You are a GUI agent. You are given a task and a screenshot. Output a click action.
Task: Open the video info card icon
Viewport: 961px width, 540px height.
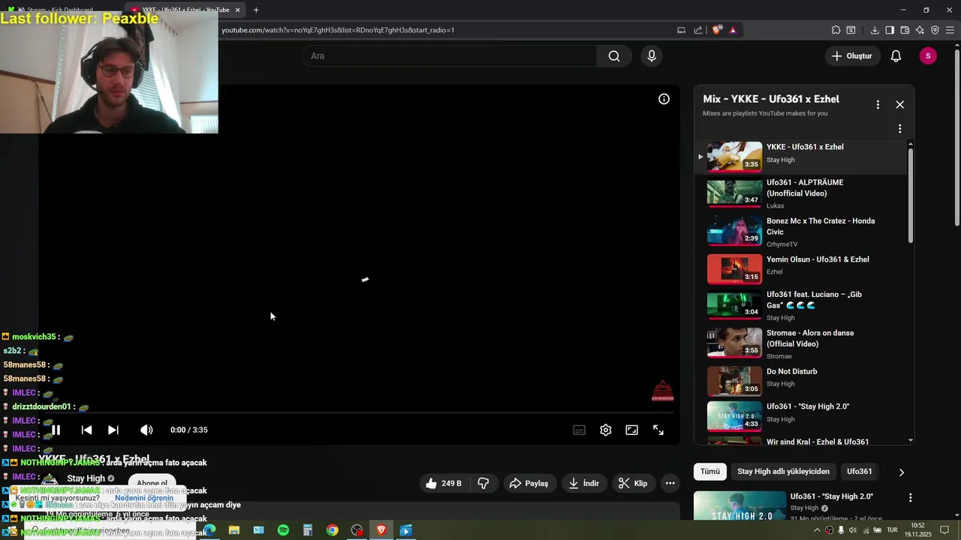click(664, 99)
